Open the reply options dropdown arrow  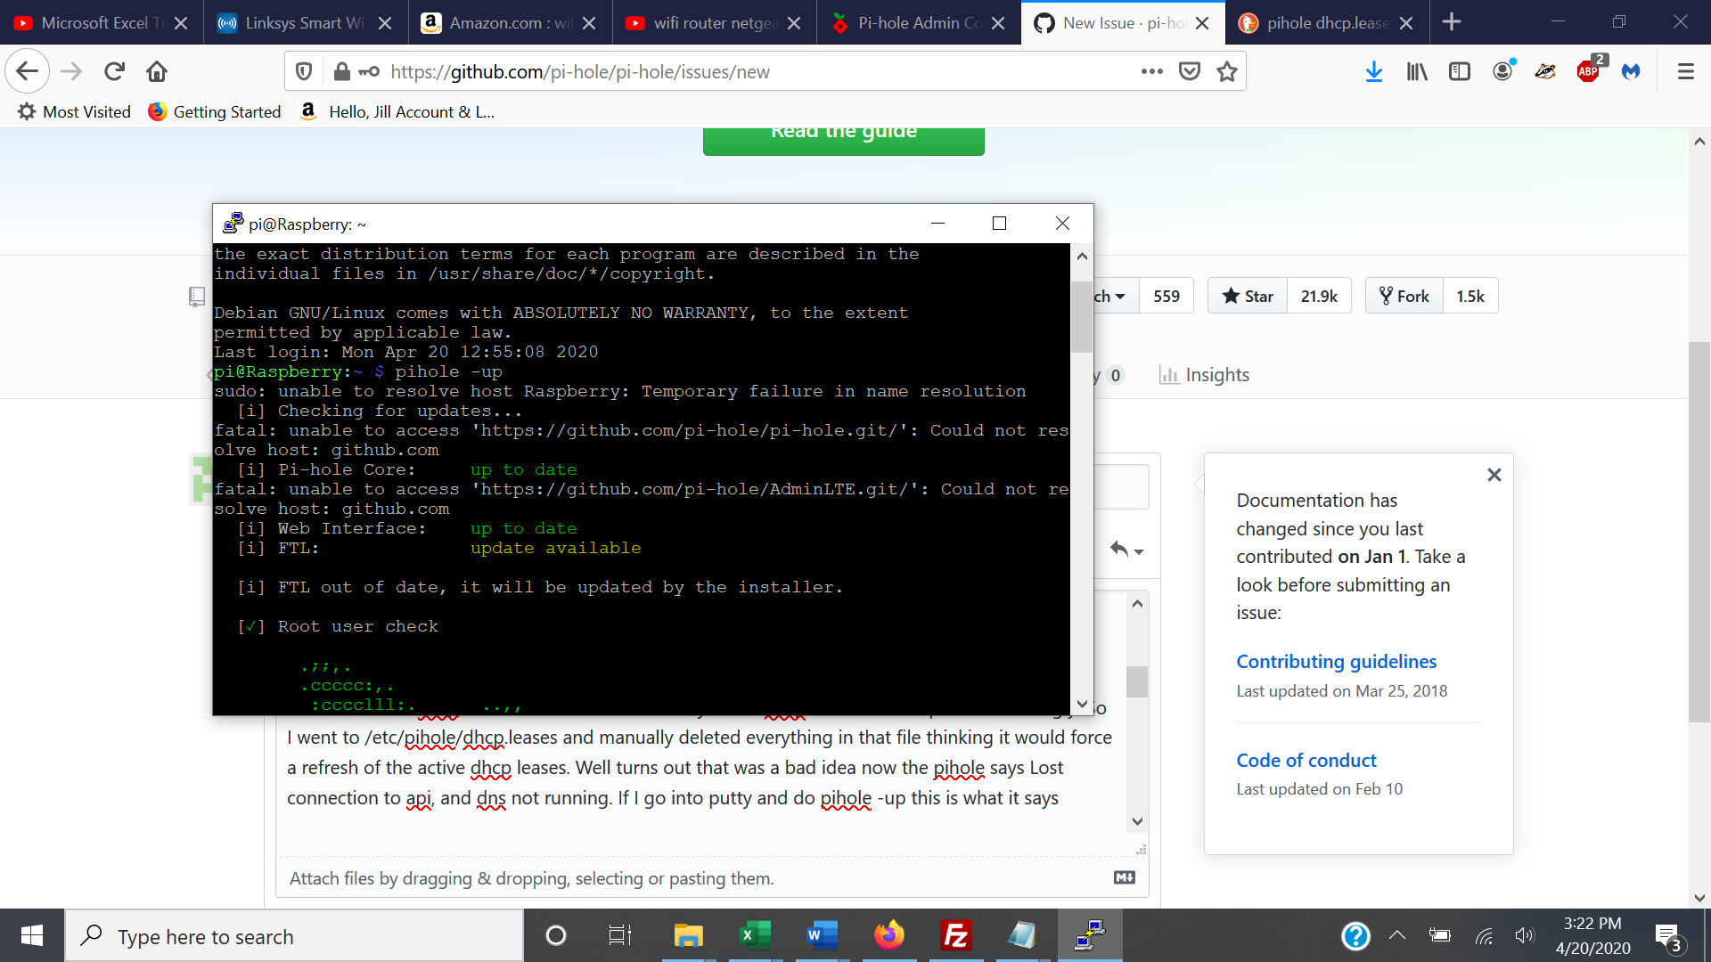coord(1138,550)
